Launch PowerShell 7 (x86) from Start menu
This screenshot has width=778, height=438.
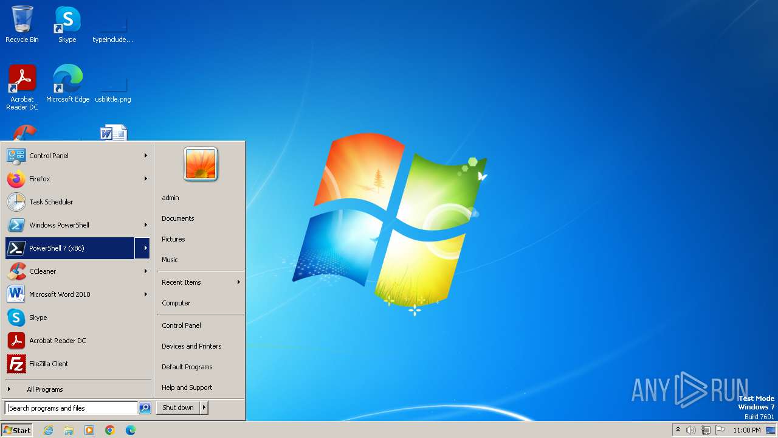pos(70,248)
